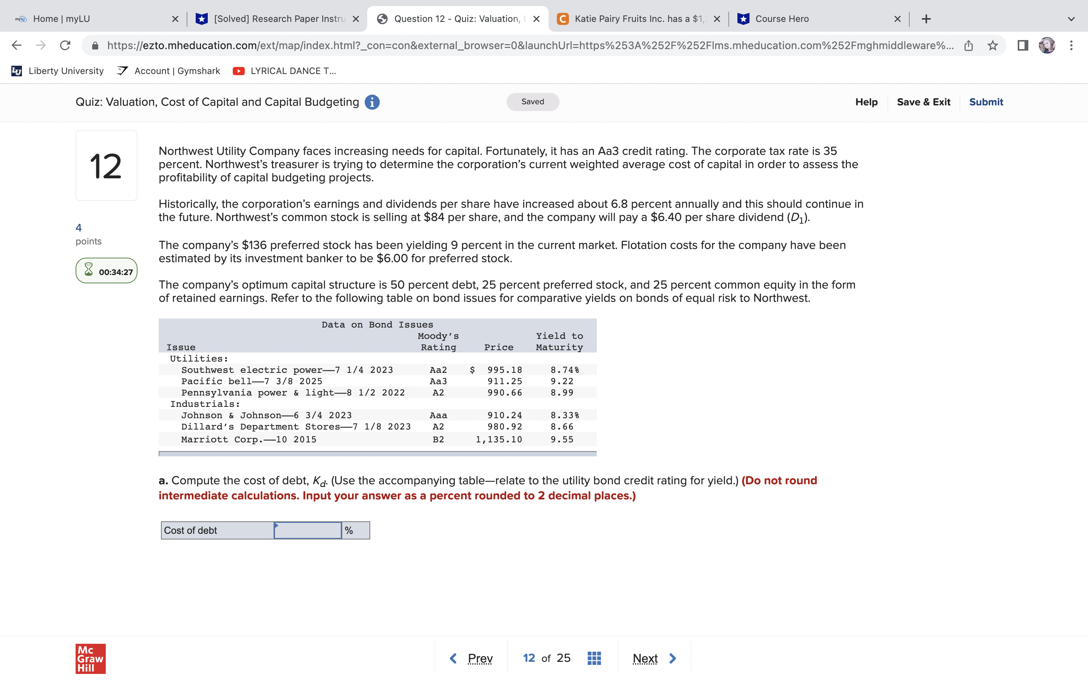1088x680 pixels.
Task: Open the Chrome side panel icon
Action: click(1022, 45)
